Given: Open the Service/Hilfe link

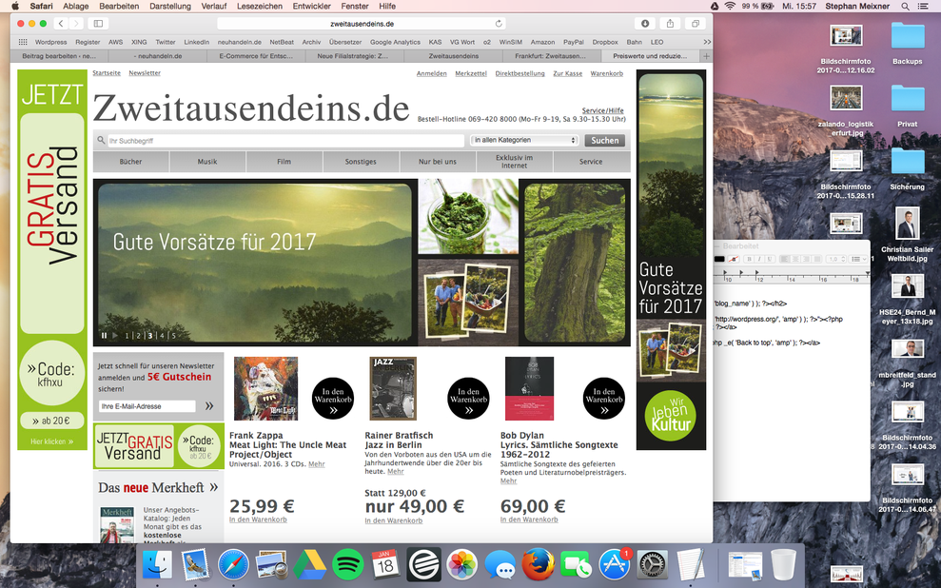Looking at the screenshot, I should (x=602, y=110).
